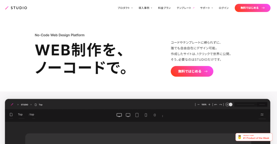Click the Top breadcrumb in editor
277x144 pixels.
tap(41, 105)
